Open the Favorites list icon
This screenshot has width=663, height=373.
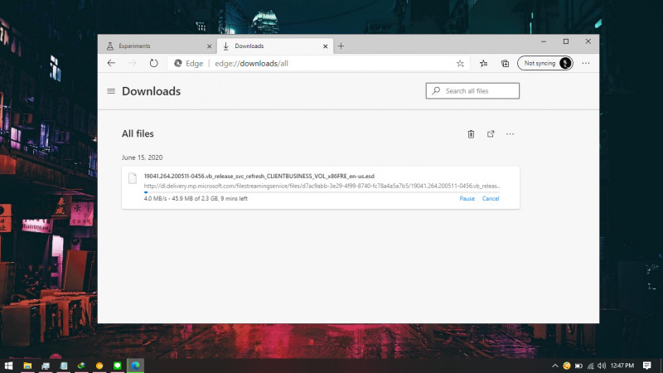click(x=483, y=64)
